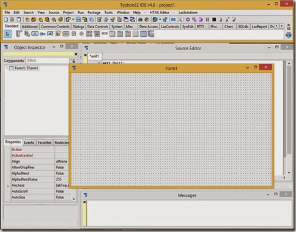Stop the running program

[x=214, y=20]
